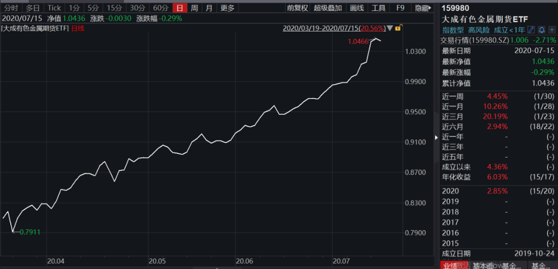Click the bell alert icon

pos(541,30)
